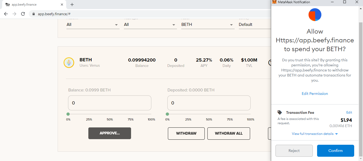Confirm the MetaMask spend approval
The height and width of the screenshot is (161, 363).
[x=336, y=151]
